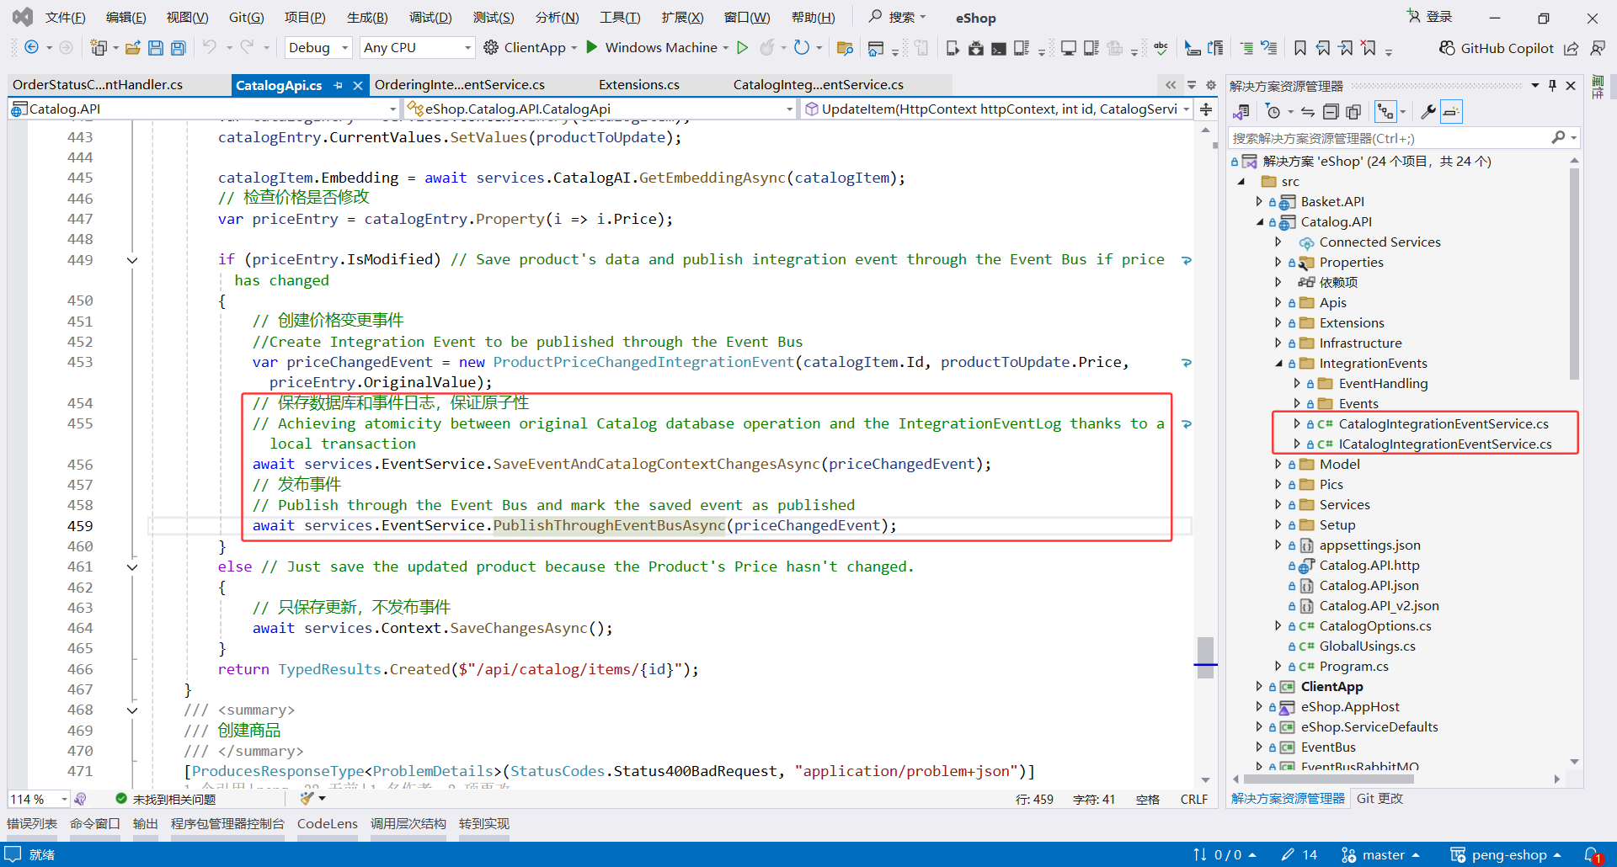1617x867 pixels.
Task: Open the 错误列表 panel tab
Action: coord(32,824)
